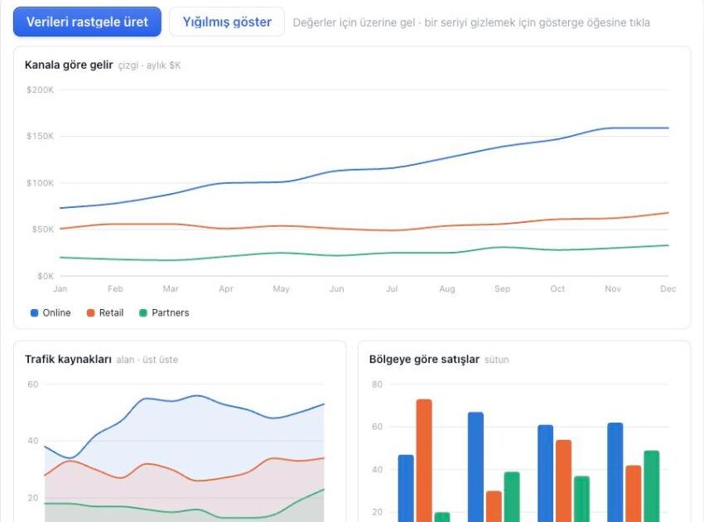
Task: Click the $50K axis label
Action: point(42,230)
